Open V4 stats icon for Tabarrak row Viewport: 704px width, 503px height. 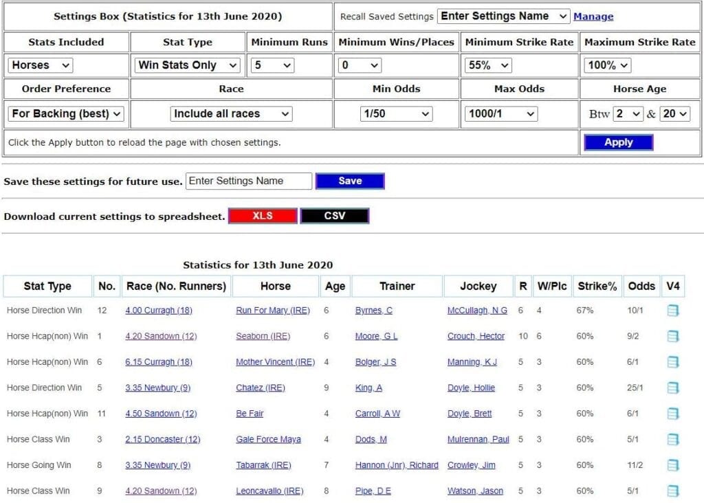pos(672,465)
